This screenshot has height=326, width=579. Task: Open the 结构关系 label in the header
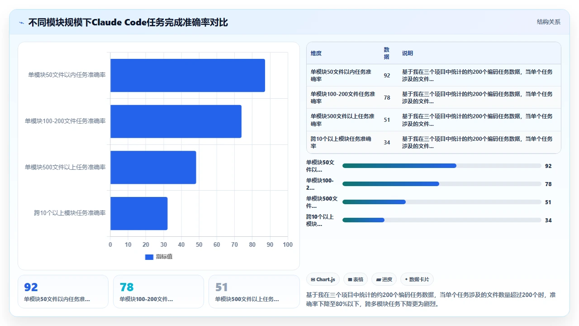coord(548,22)
